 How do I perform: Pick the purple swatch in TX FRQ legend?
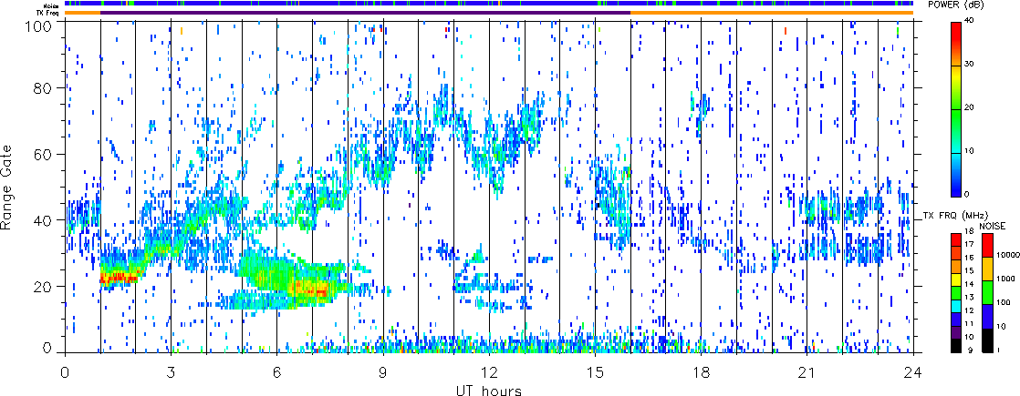pos(956,332)
